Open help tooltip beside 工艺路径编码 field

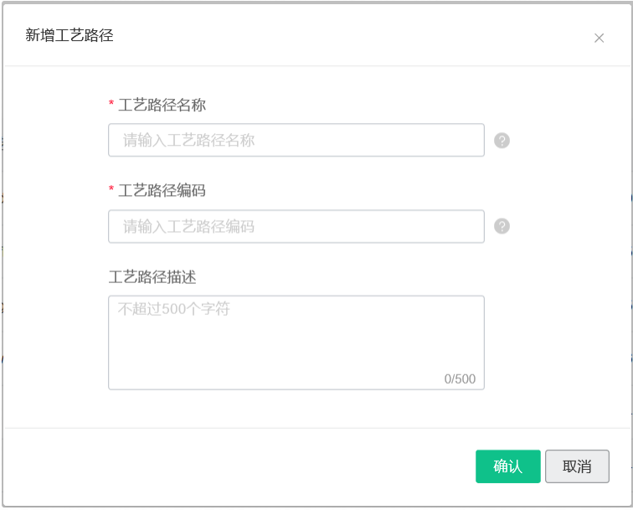click(x=502, y=226)
